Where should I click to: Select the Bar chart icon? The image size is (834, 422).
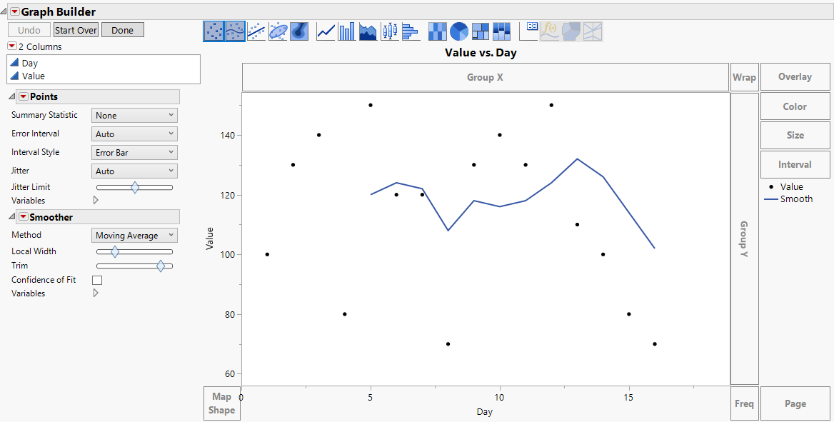(x=347, y=31)
